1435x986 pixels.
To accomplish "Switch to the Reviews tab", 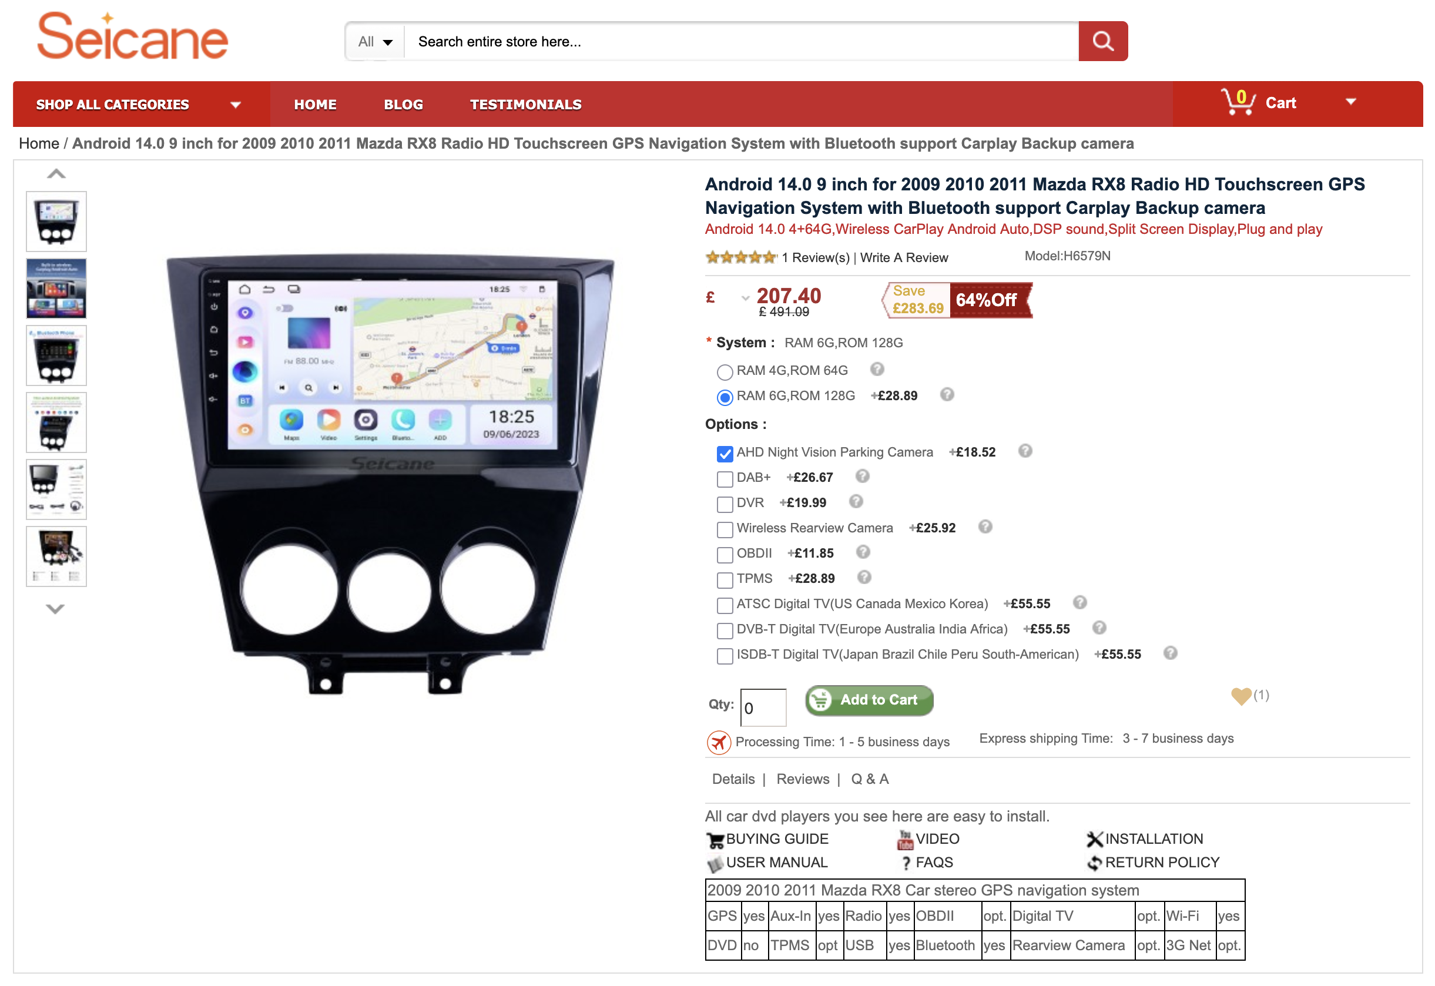I will pyautogui.click(x=803, y=779).
